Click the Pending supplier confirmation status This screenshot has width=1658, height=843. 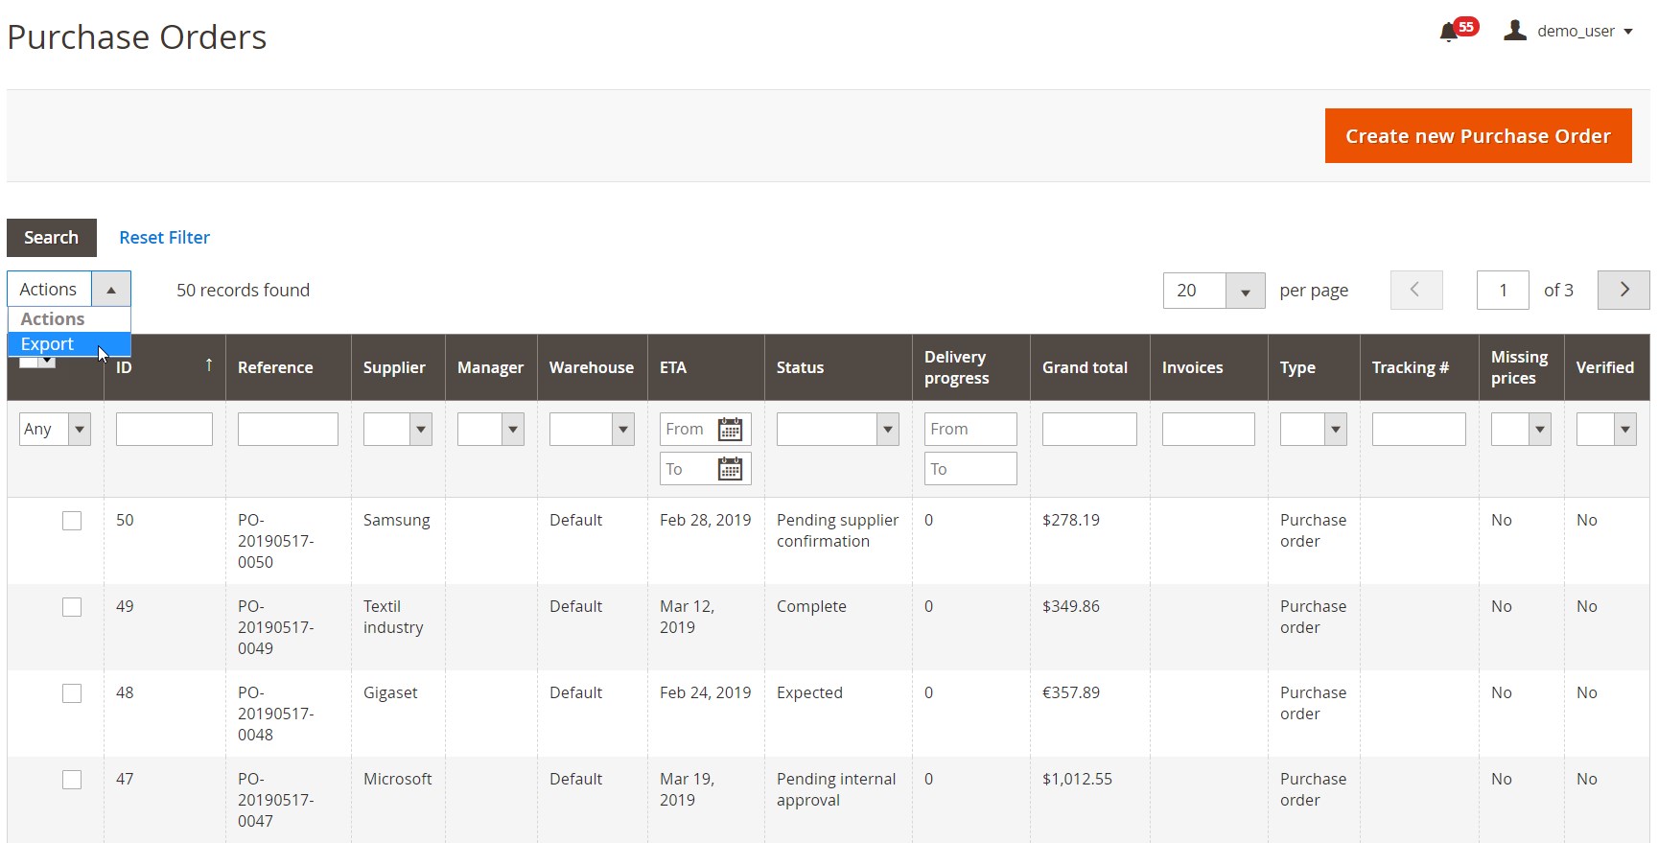tap(838, 530)
